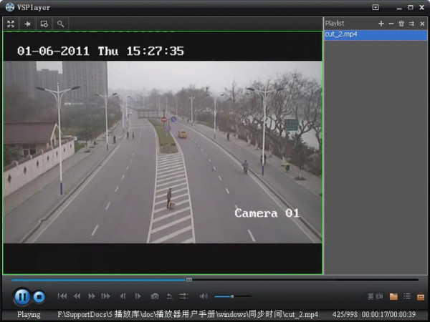Clear the playlist with the trash icon

(x=401, y=24)
